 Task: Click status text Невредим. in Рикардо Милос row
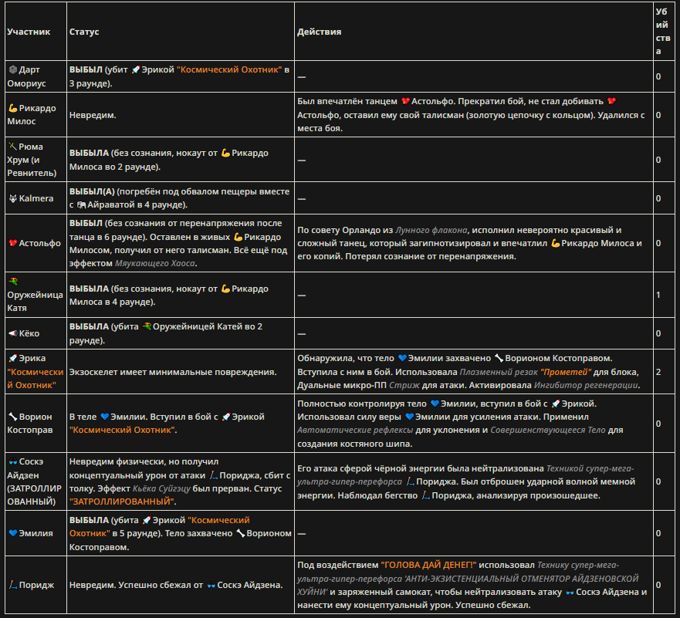tap(93, 115)
